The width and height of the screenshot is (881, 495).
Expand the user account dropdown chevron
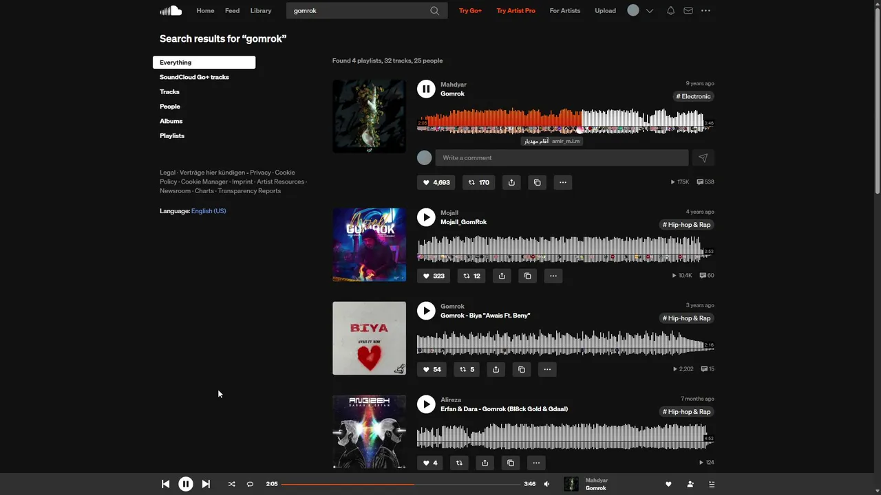coord(649,11)
